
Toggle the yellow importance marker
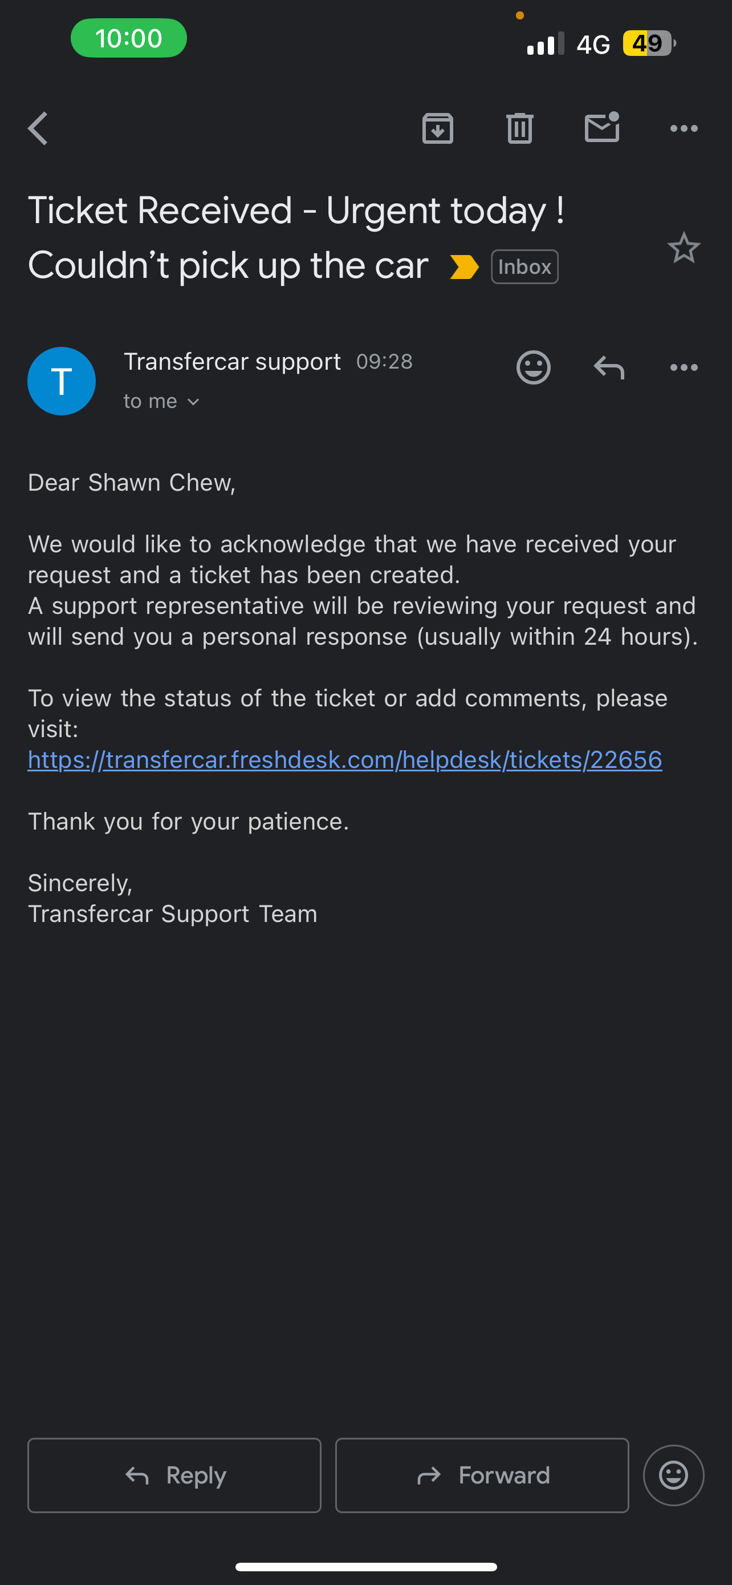tap(464, 267)
